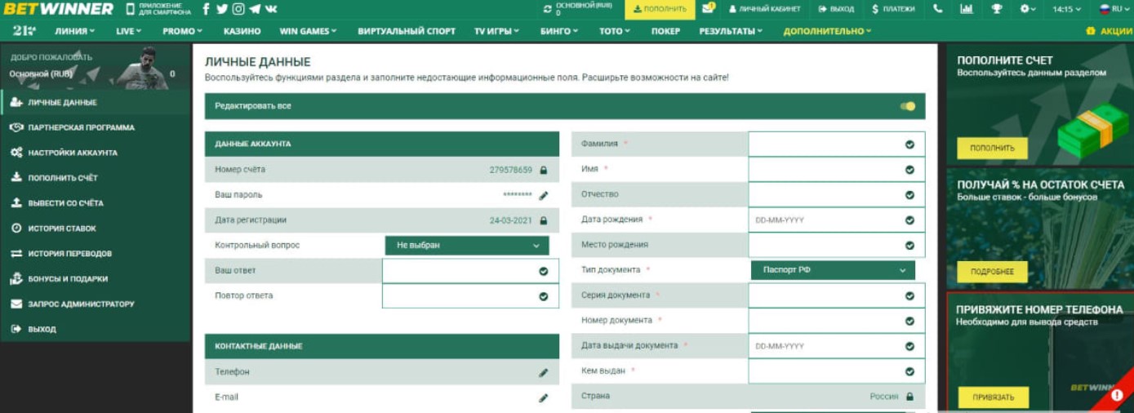
Task: Click the checkmark icon in the Фамилия field
Action: [x=909, y=144]
